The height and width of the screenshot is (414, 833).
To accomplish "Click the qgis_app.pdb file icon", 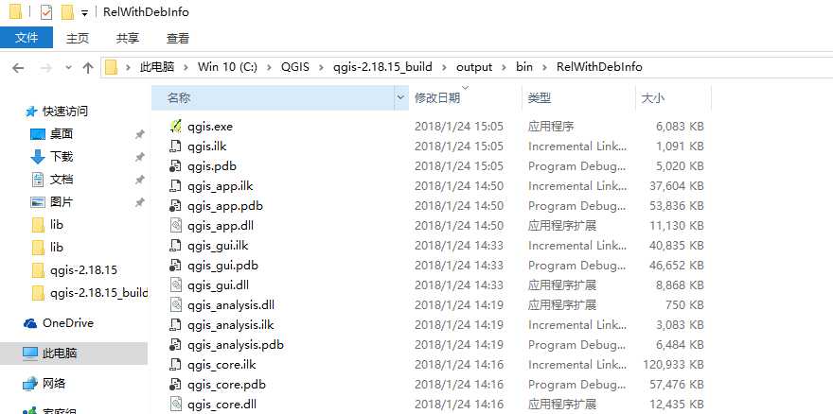I will pyautogui.click(x=175, y=205).
